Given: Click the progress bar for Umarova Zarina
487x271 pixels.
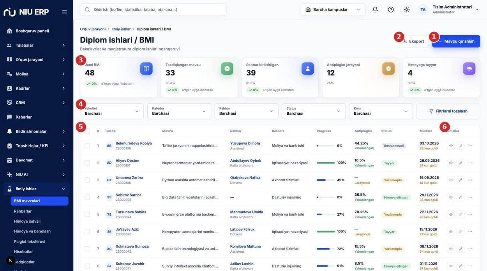Looking at the screenshot, I should [326, 180].
